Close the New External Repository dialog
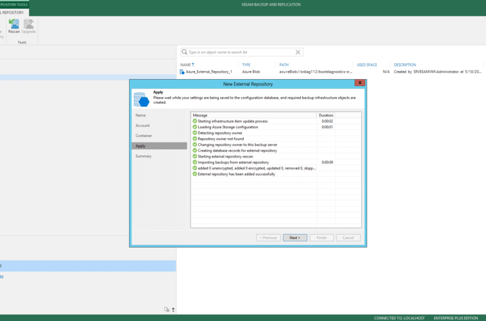Viewport: 486px width, 321px height. [x=360, y=83]
